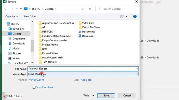Select the DEPT.CSE folder
The height and width of the screenshot is (100, 179).
pyautogui.click(x=46, y=32)
